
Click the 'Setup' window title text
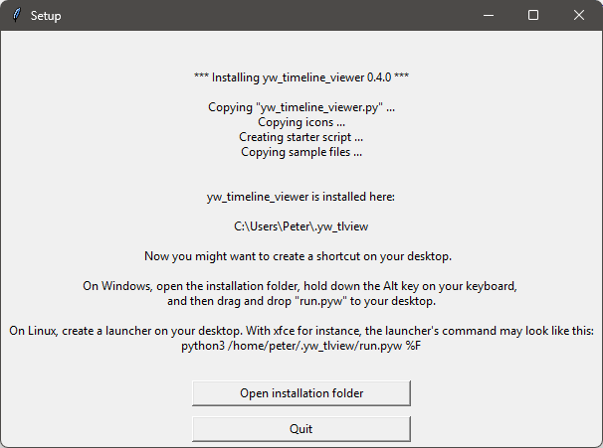tap(46, 16)
